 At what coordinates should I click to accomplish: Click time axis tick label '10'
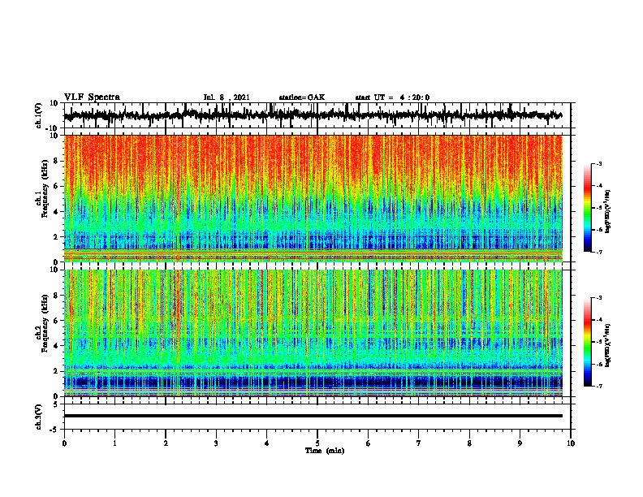tap(571, 443)
